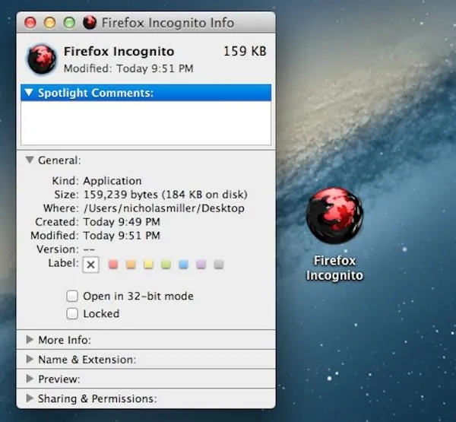
Task: Zoom the Info window with green button
Action: click(x=69, y=23)
